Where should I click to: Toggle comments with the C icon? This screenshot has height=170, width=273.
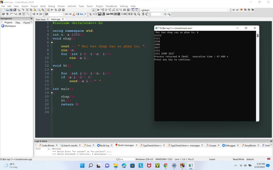tap(147, 14)
